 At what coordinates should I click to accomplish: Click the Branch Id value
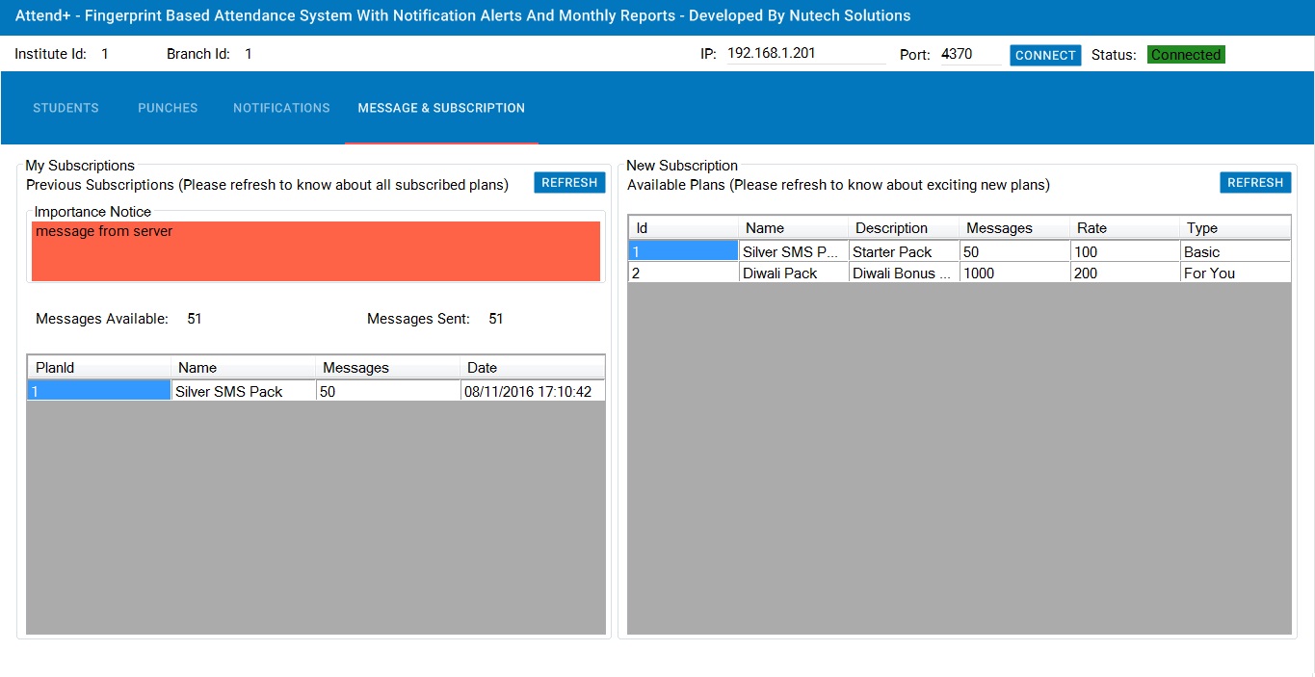point(249,54)
